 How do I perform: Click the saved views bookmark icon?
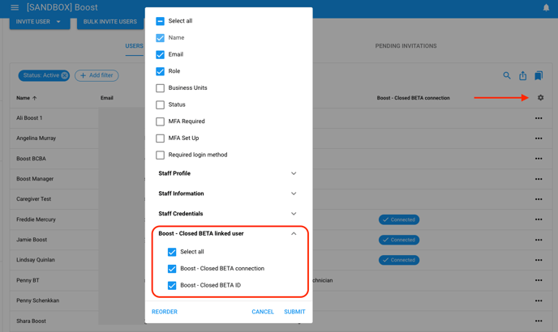pos(539,75)
